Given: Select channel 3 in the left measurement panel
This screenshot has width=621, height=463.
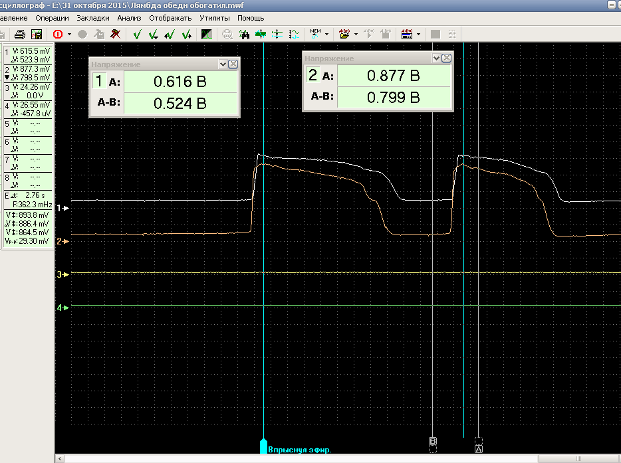Looking at the screenshot, I should (7, 88).
